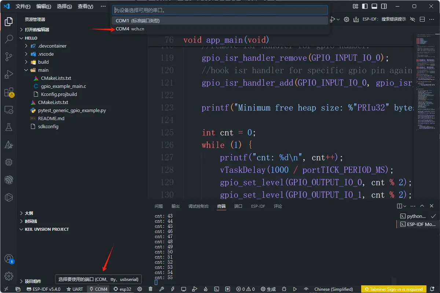Open the Accounts icon with badge

pyautogui.click(x=9, y=259)
